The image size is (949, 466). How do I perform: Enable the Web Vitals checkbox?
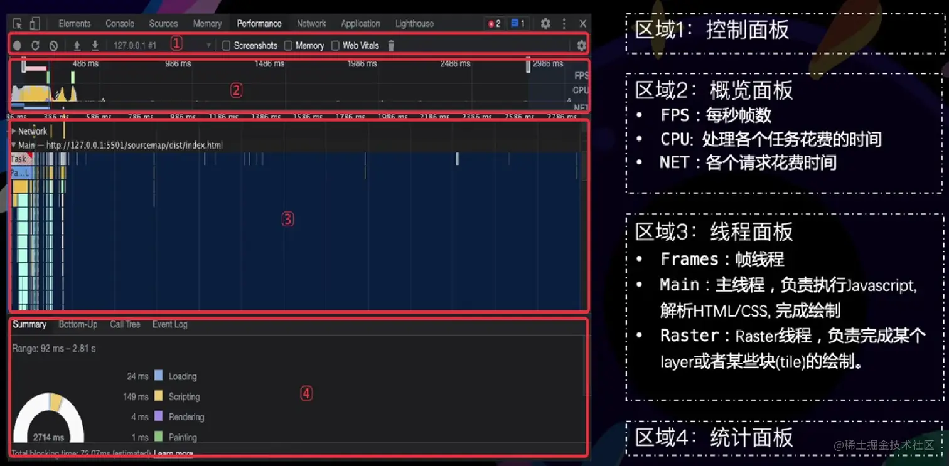tap(335, 46)
